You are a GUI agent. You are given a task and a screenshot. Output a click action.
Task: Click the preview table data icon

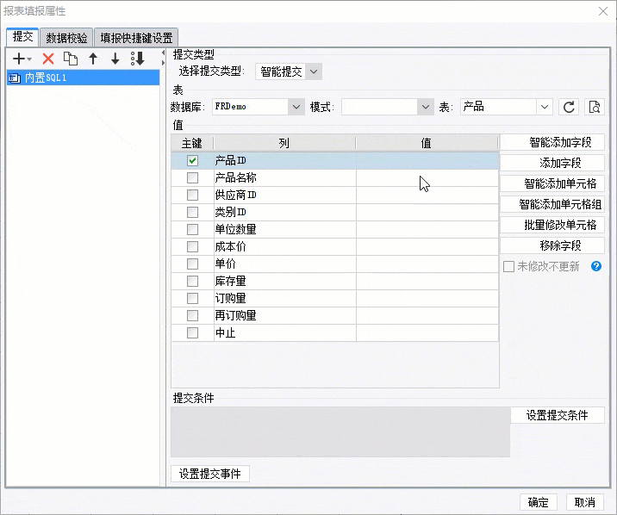click(595, 107)
